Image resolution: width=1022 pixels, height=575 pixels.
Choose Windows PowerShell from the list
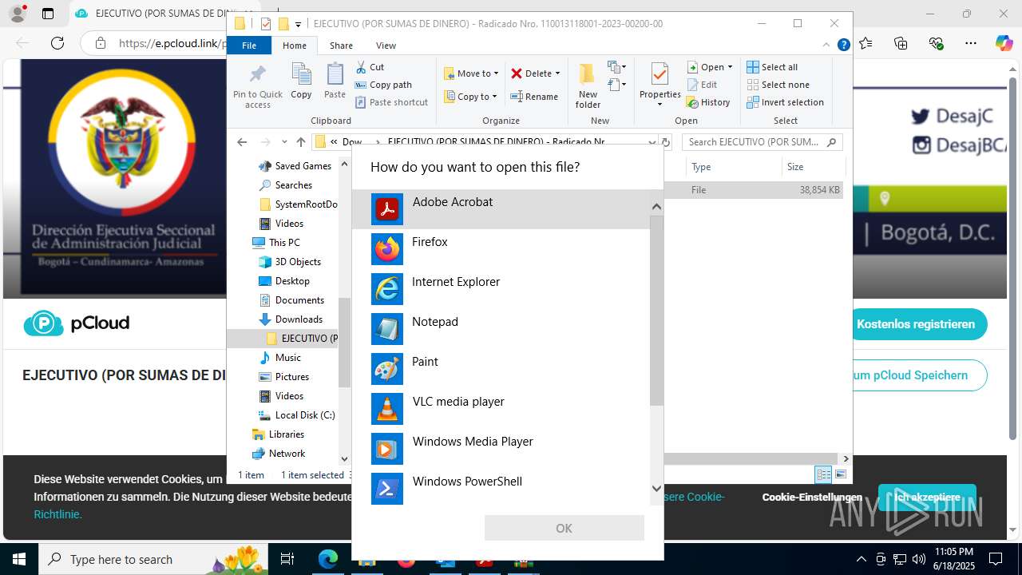pos(501,488)
